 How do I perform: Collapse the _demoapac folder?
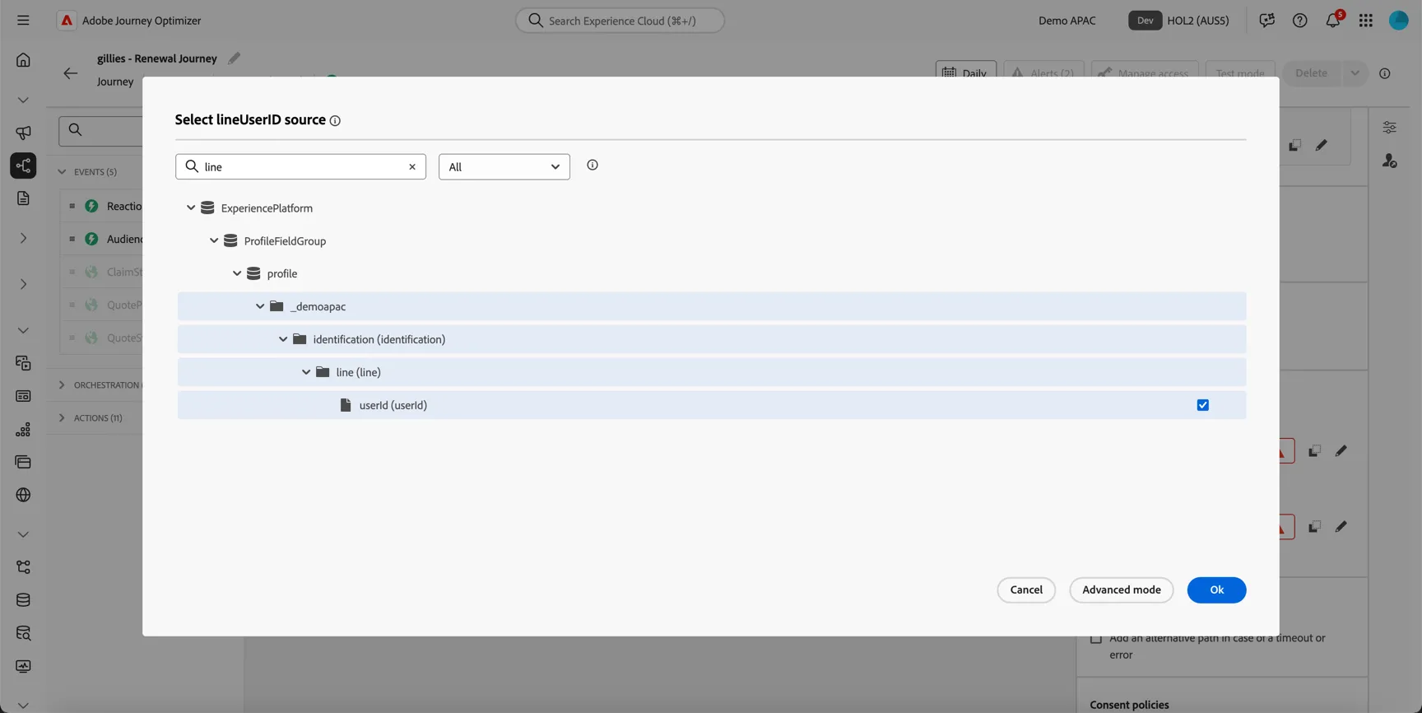pyautogui.click(x=260, y=306)
